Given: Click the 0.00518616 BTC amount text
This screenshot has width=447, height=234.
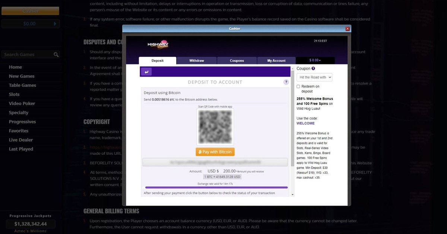Looking at the screenshot, I should click(163, 100).
